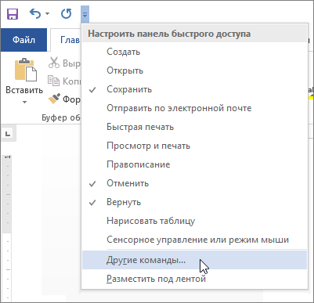The image size is (314, 303).
Task: Click the Undo arrow icon
Action: click(x=35, y=13)
